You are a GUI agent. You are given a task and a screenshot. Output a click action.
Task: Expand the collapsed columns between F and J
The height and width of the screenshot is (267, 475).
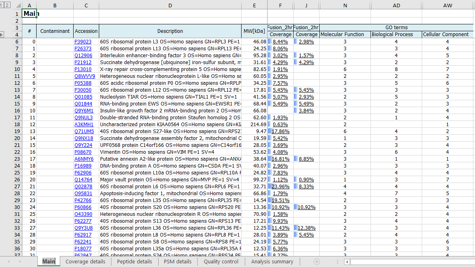[294, 5]
